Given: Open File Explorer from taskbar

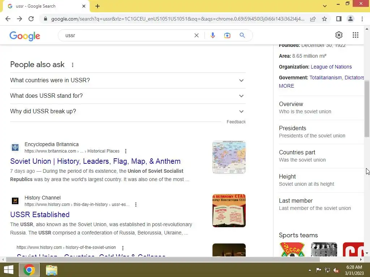Looking at the screenshot, I should [x=51, y=270].
